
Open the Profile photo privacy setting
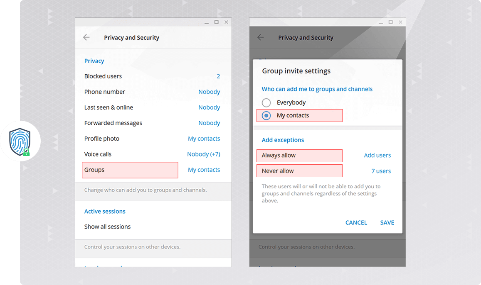tap(152, 139)
